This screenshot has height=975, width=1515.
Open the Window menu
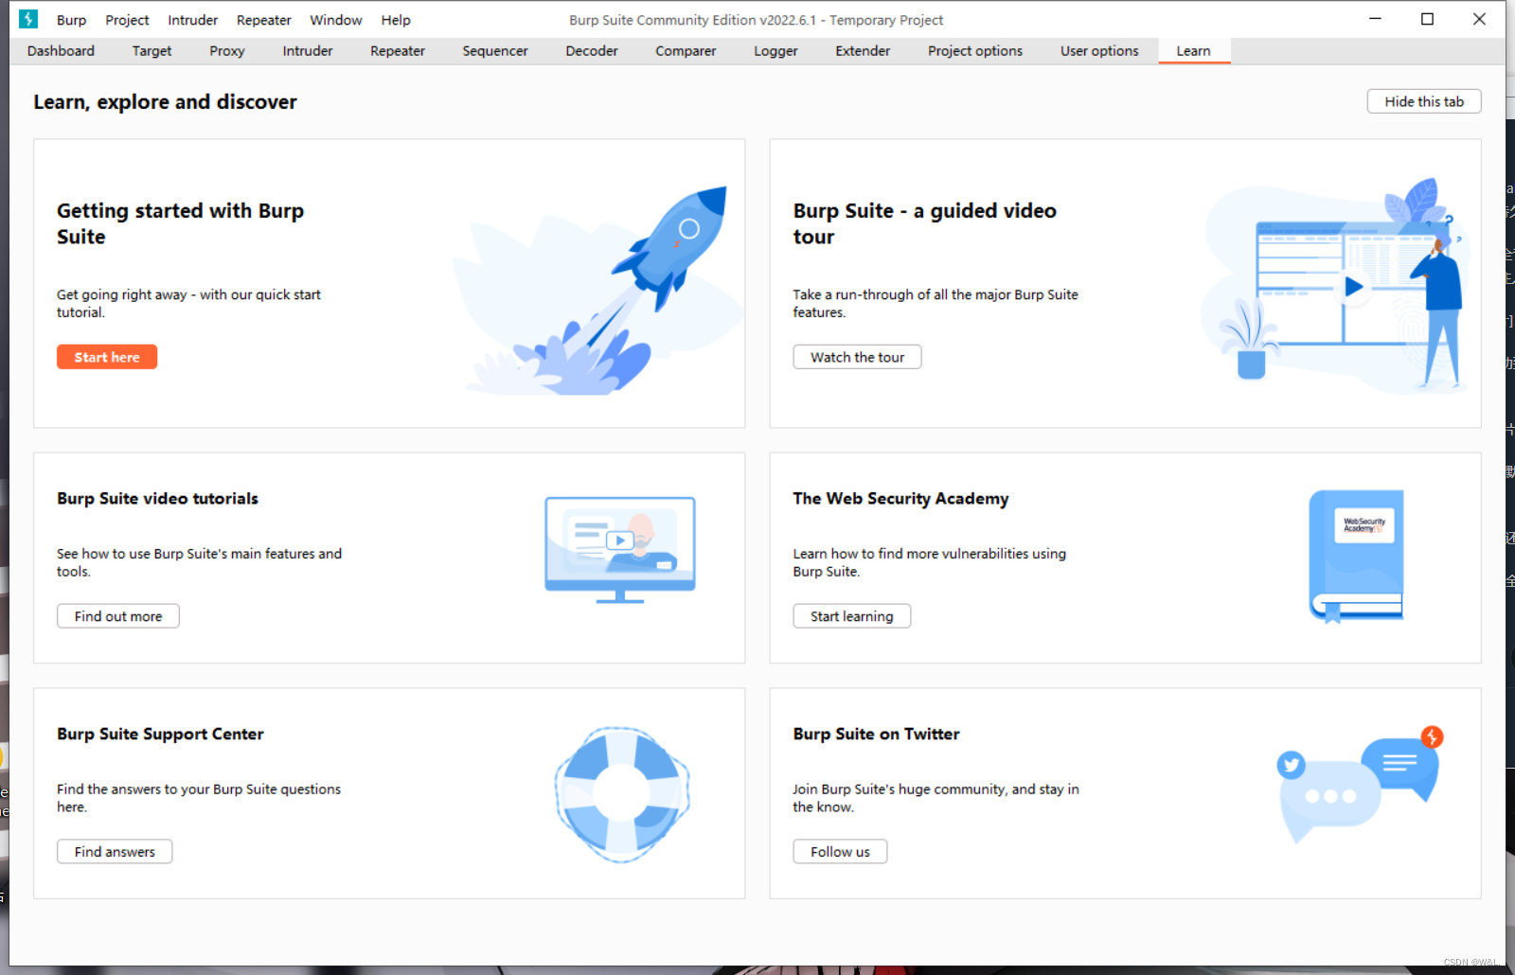click(335, 20)
